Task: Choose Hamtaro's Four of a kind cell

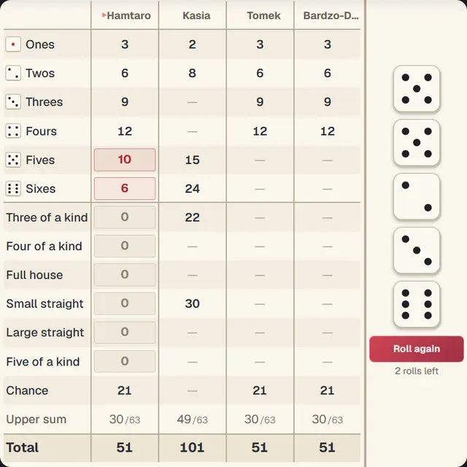Action: (125, 246)
